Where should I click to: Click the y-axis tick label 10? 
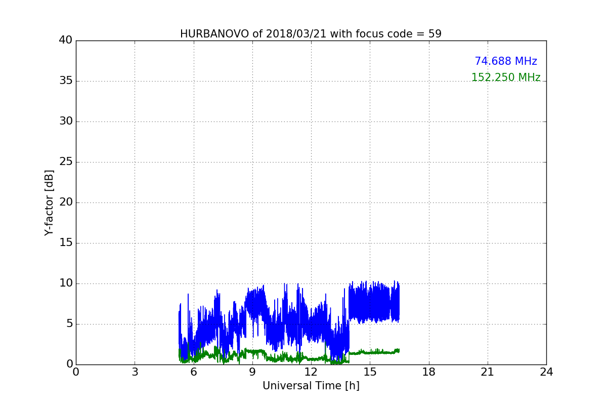coord(65,283)
